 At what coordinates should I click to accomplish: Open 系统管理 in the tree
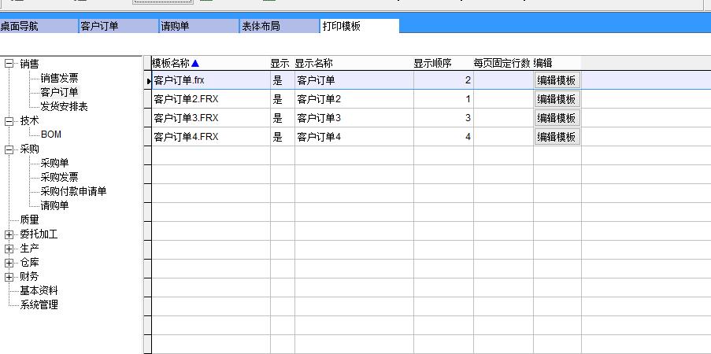pyautogui.click(x=39, y=304)
